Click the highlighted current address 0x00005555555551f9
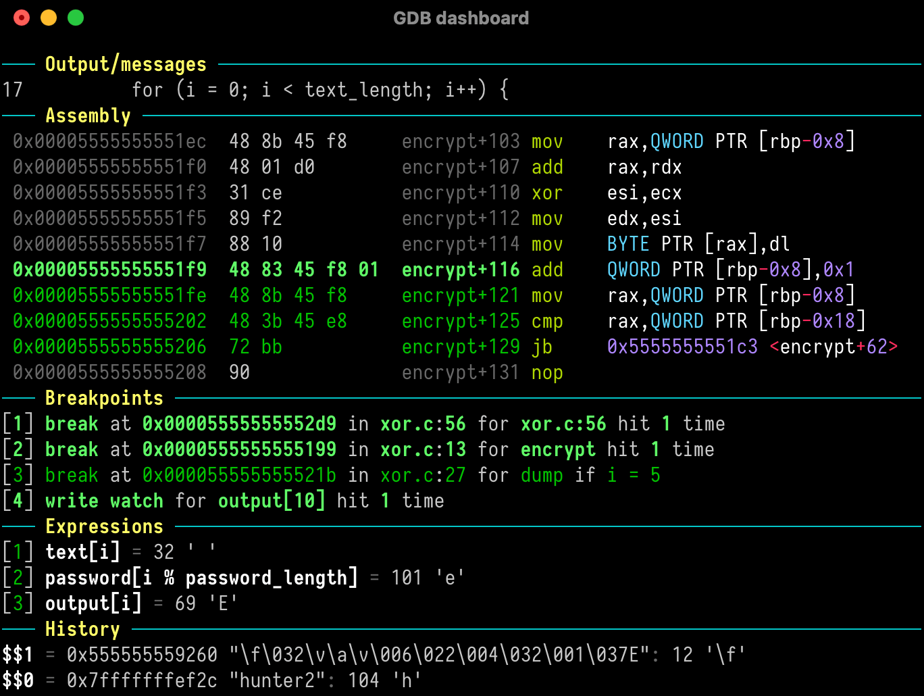Image resolution: width=924 pixels, height=696 pixels. point(109,270)
